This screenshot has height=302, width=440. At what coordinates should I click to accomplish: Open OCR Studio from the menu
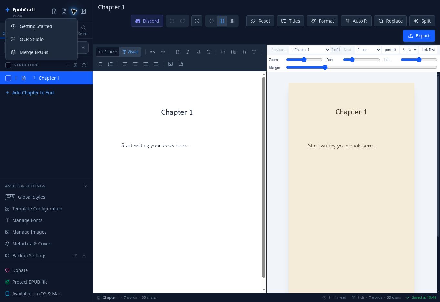(42, 39)
